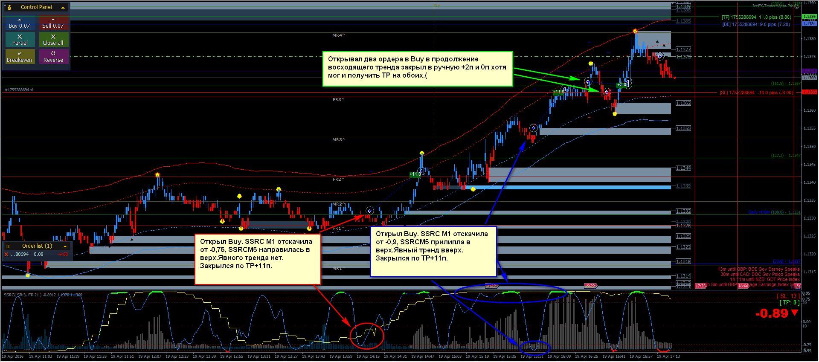Click the [ TP: 8 ] indicator readout

[790, 302]
